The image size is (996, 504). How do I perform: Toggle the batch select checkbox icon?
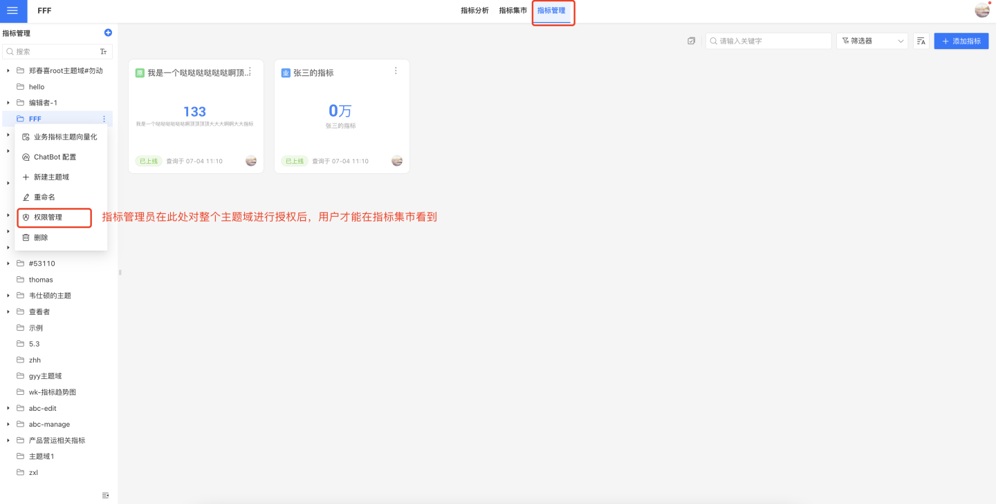point(691,41)
